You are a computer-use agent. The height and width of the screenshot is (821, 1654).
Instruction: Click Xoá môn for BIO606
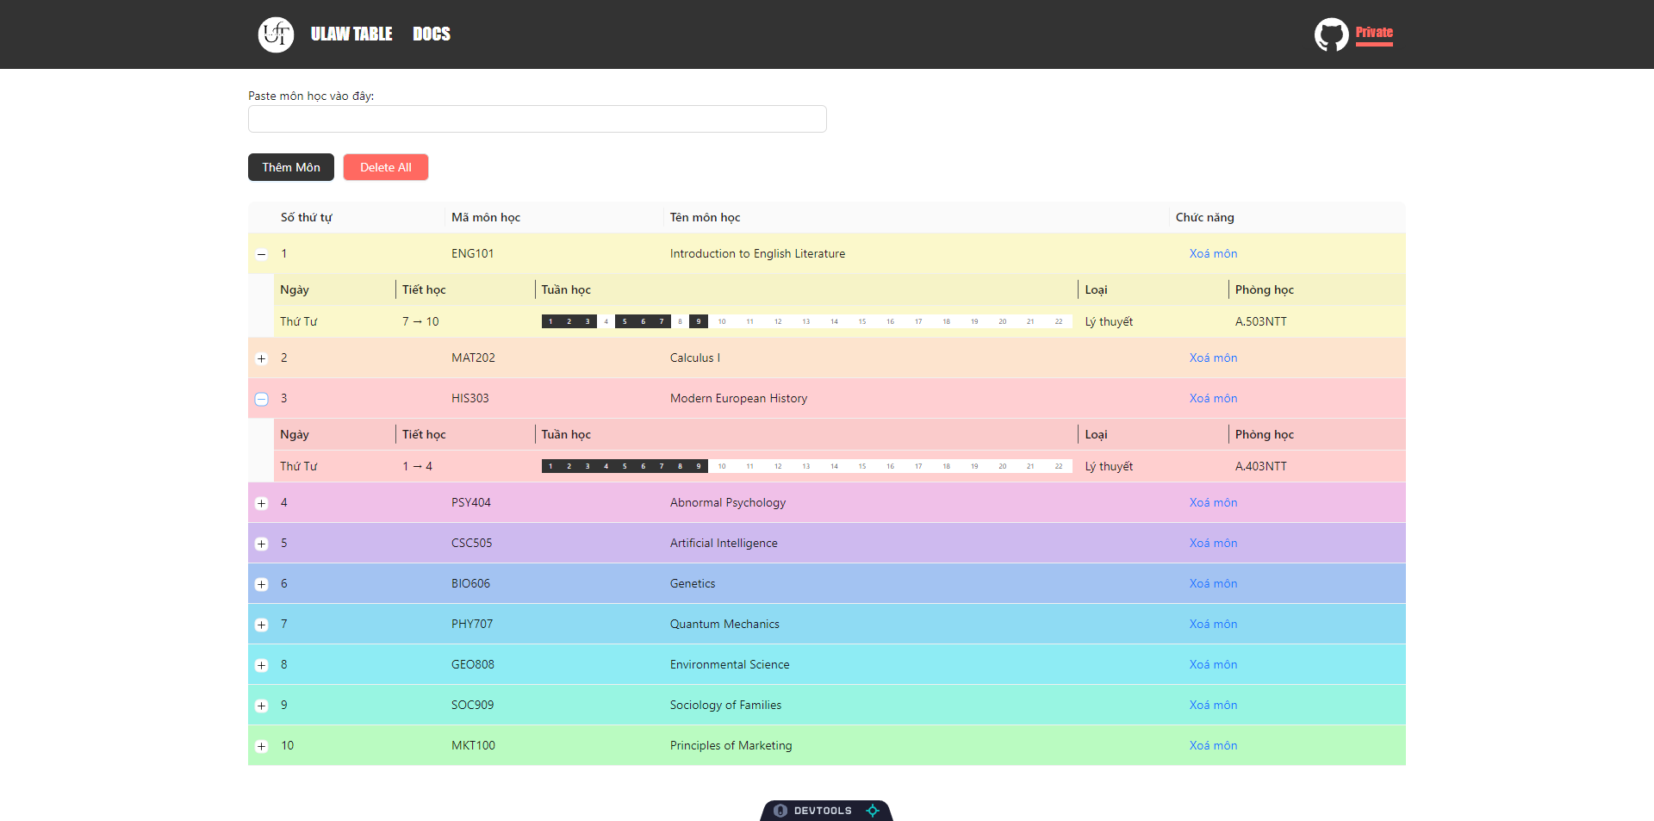point(1213,583)
